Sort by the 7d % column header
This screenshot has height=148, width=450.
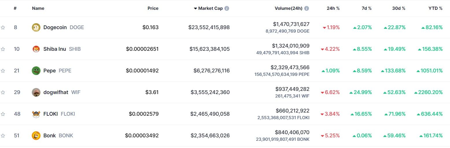pyautogui.click(x=366, y=8)
